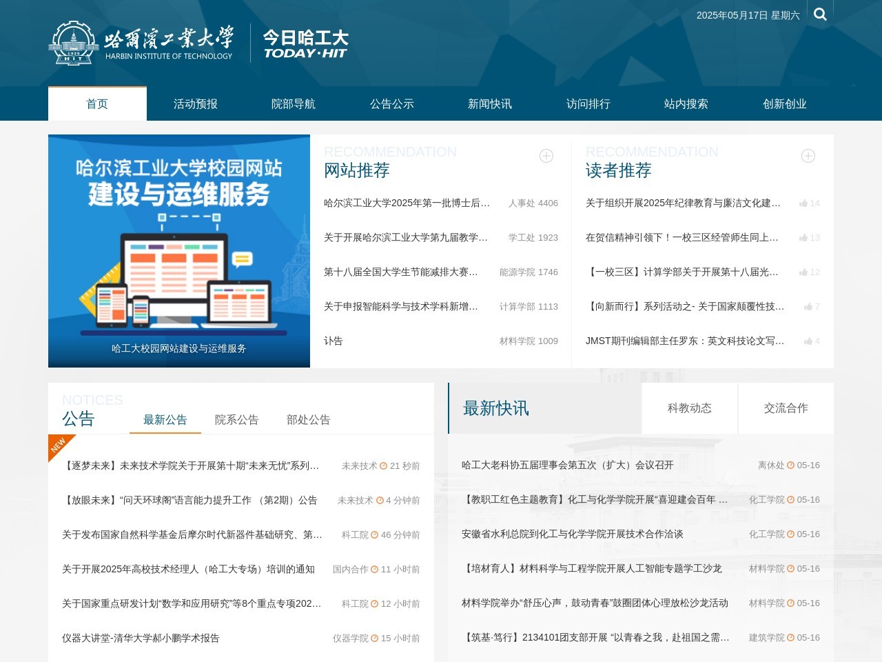Click the thumbs-up icon showing 4 likes
The width and height of the screenshot is (882, 662).
tap(808, 341)
